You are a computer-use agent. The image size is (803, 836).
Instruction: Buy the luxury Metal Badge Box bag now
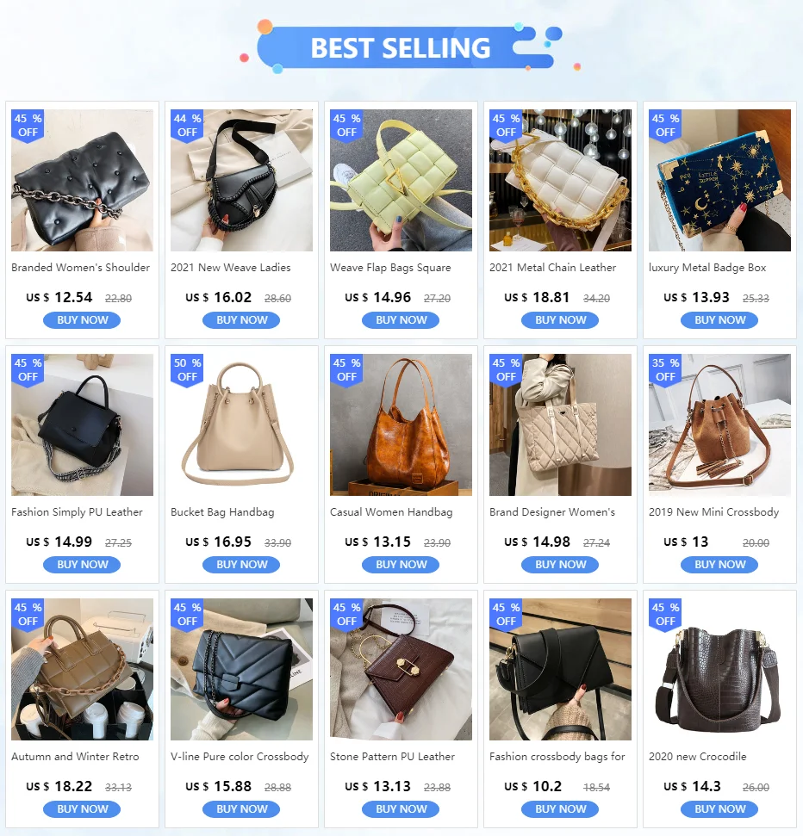point(719,320)
